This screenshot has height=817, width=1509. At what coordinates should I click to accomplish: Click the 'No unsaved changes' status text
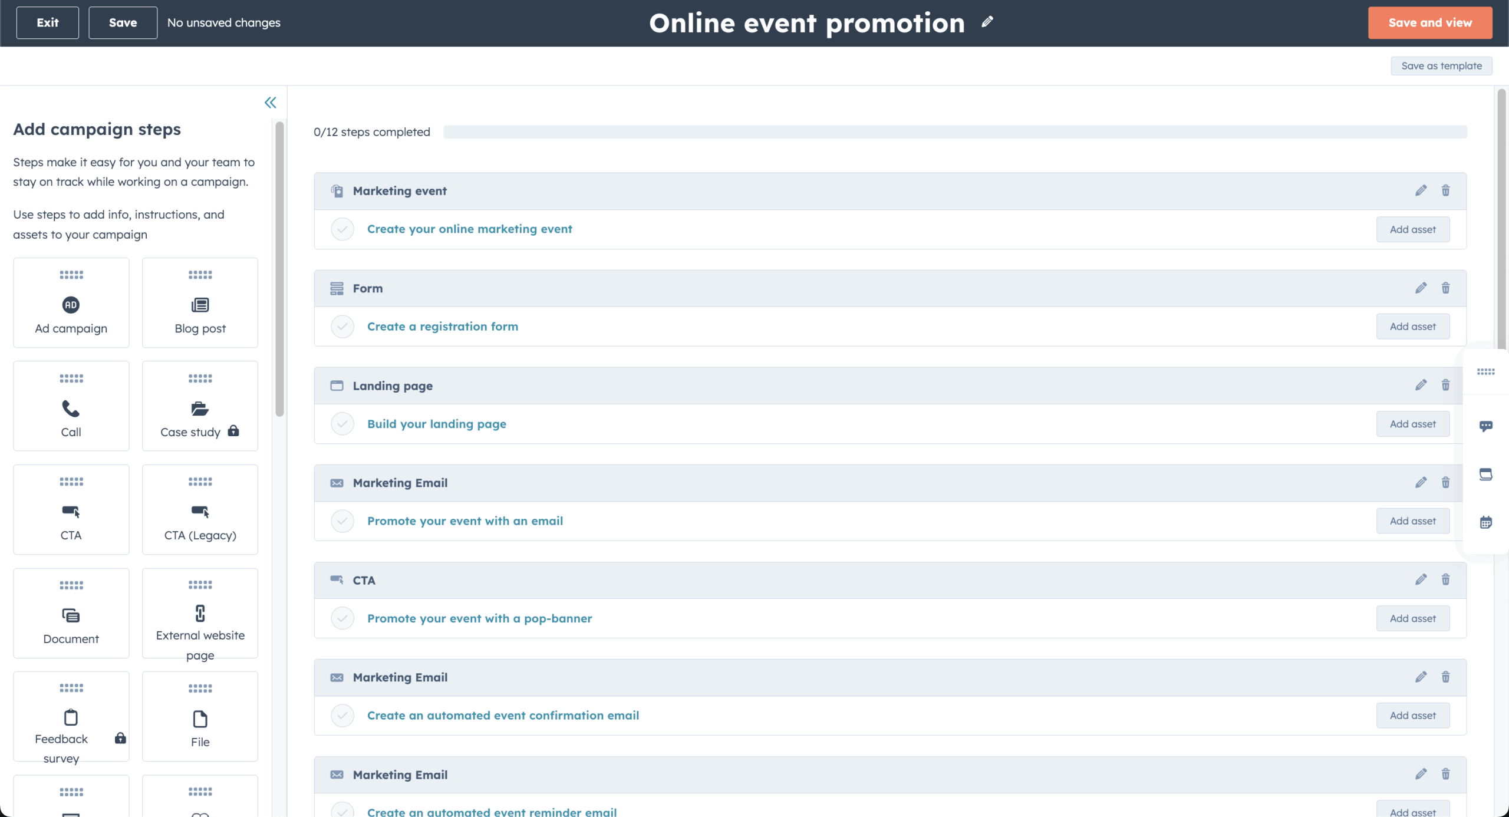coord(224,22)
